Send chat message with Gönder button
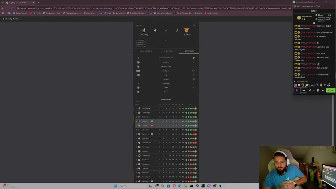 [330, 90]
